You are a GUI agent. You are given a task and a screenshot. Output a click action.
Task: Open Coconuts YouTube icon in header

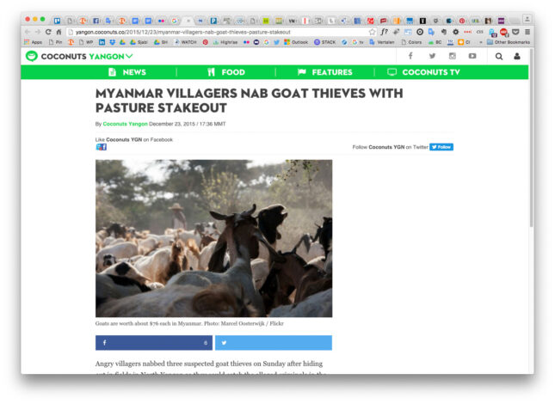pyautogui.click(x=472, y=56)
